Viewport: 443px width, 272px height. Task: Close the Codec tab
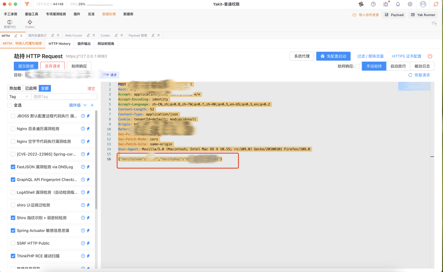pyautogui.click(x=121, y=35)
